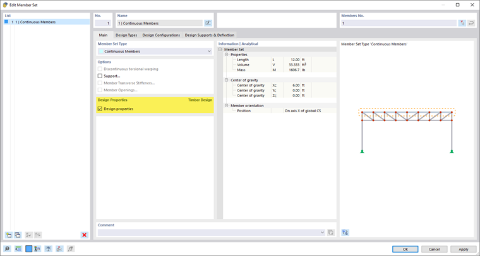
Task: Pick members graphically with the cursor icon
Action: coord(462,23)
